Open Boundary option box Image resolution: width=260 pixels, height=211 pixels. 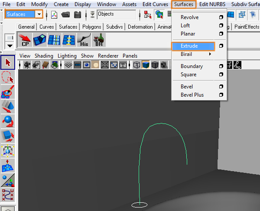[221, 66]
